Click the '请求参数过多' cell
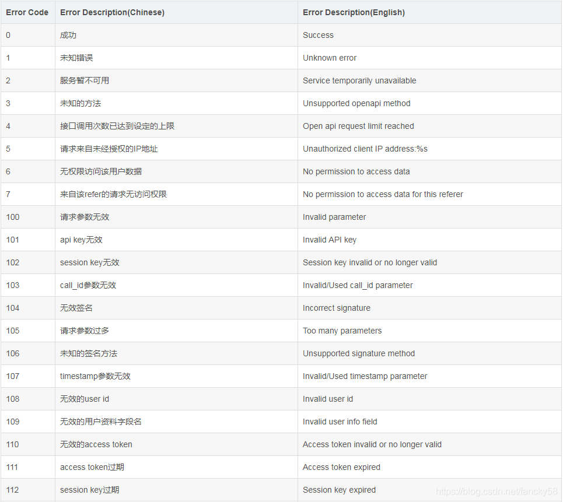The width and height of the screenshot is (563, 502). tap(176, 331)
